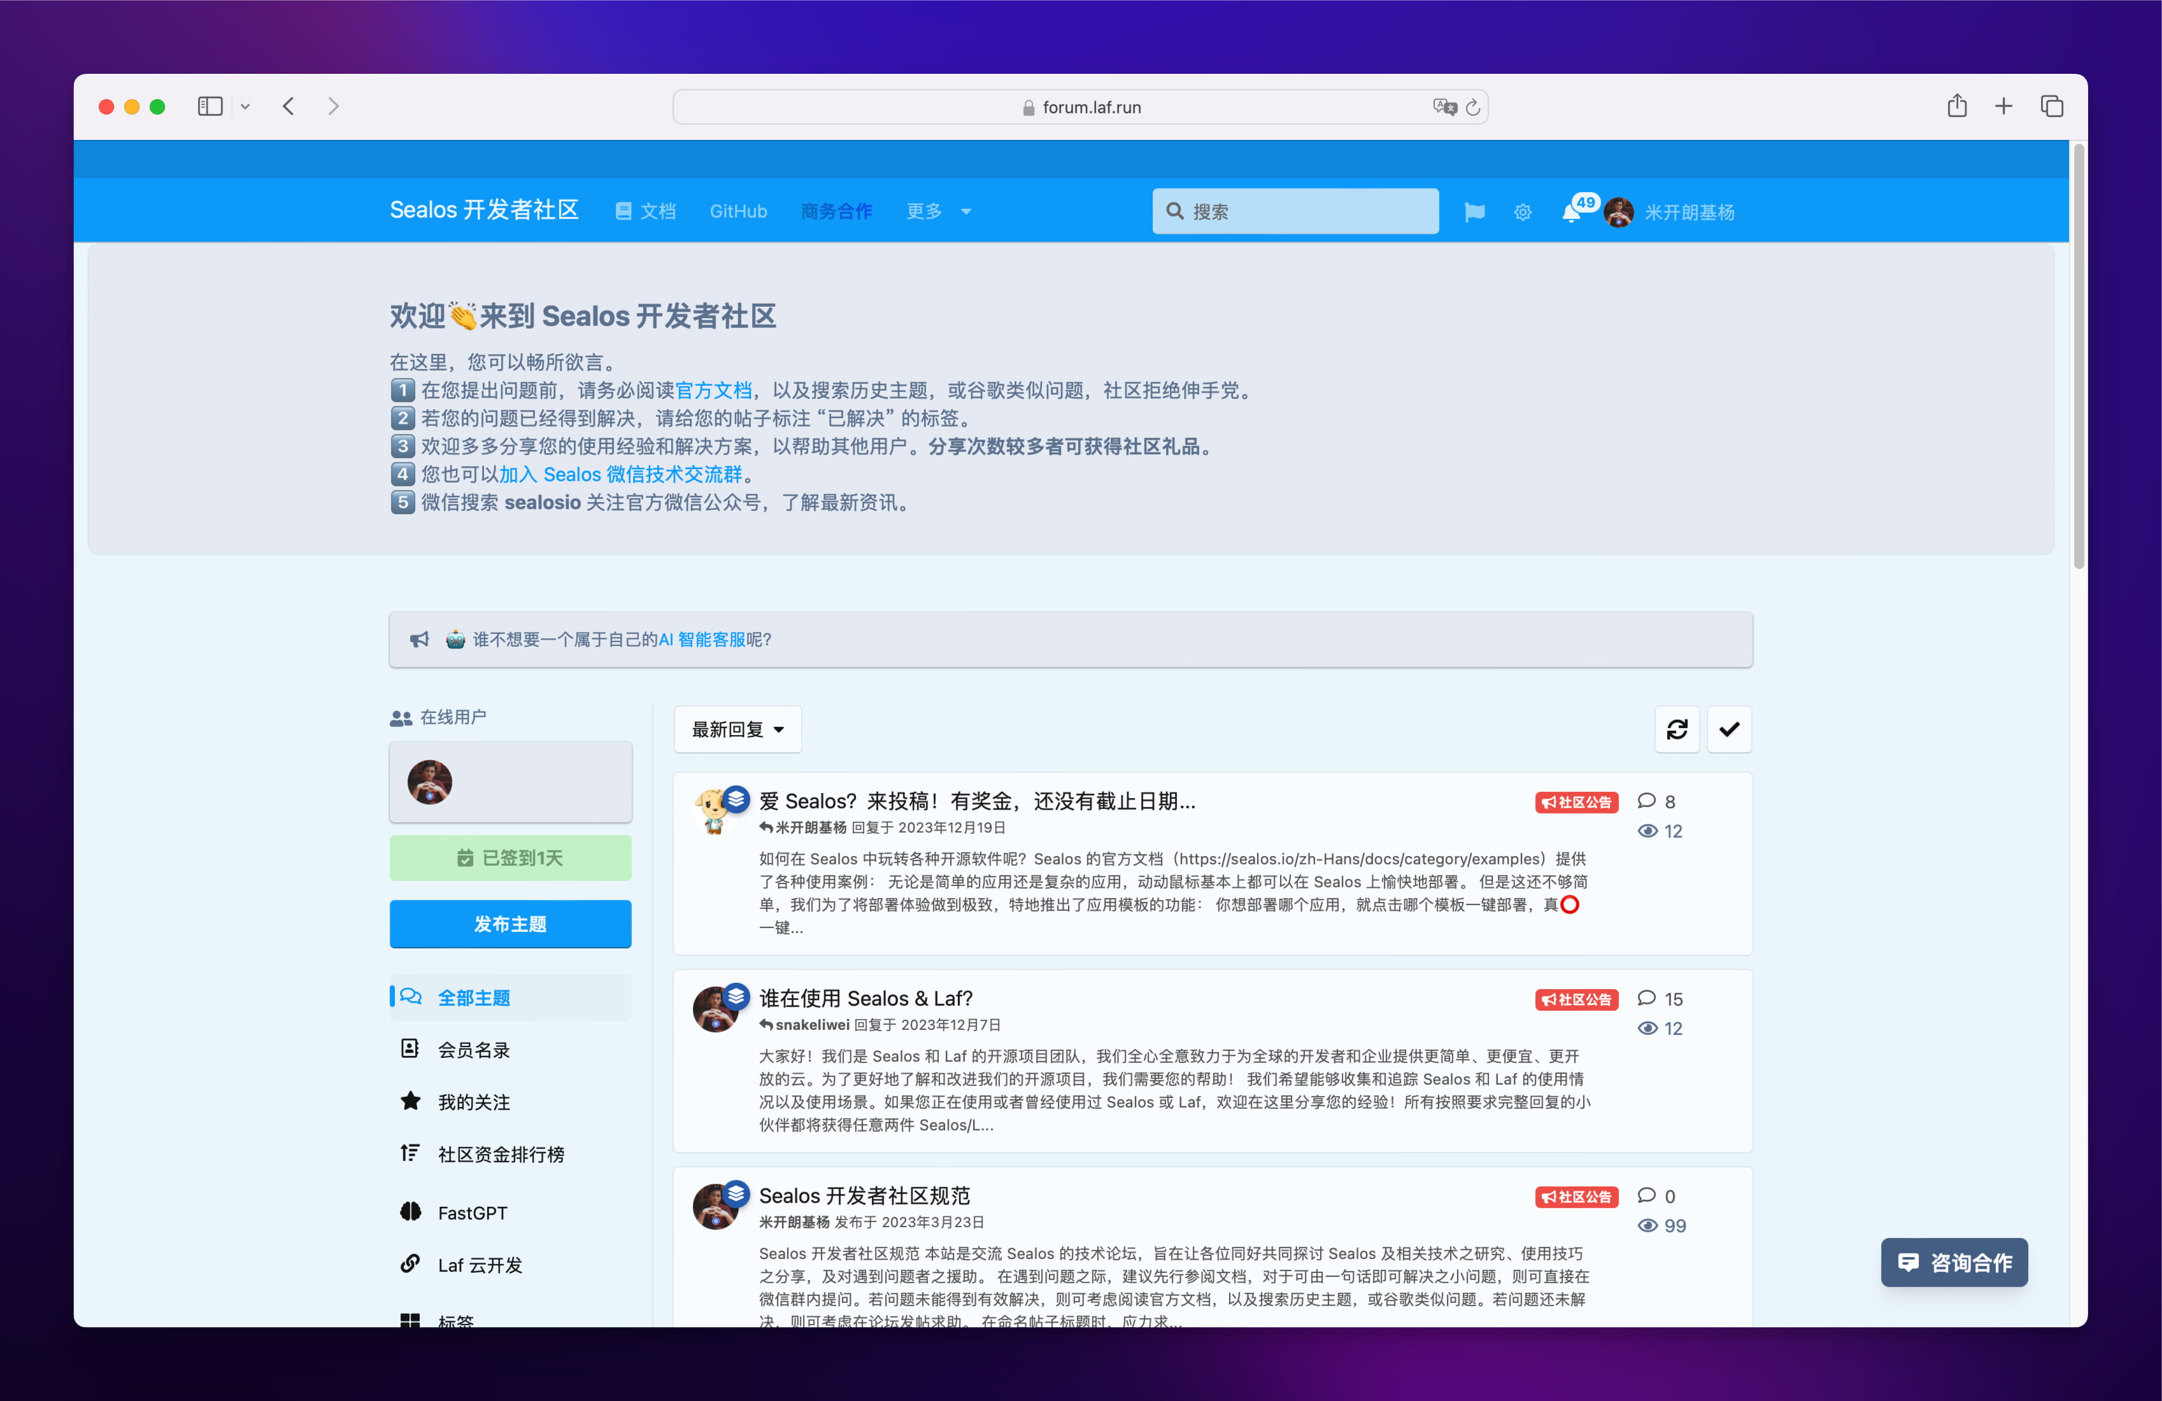
Task: Click the 已签到1天 check-in button
Action: [x=511, y=858]
